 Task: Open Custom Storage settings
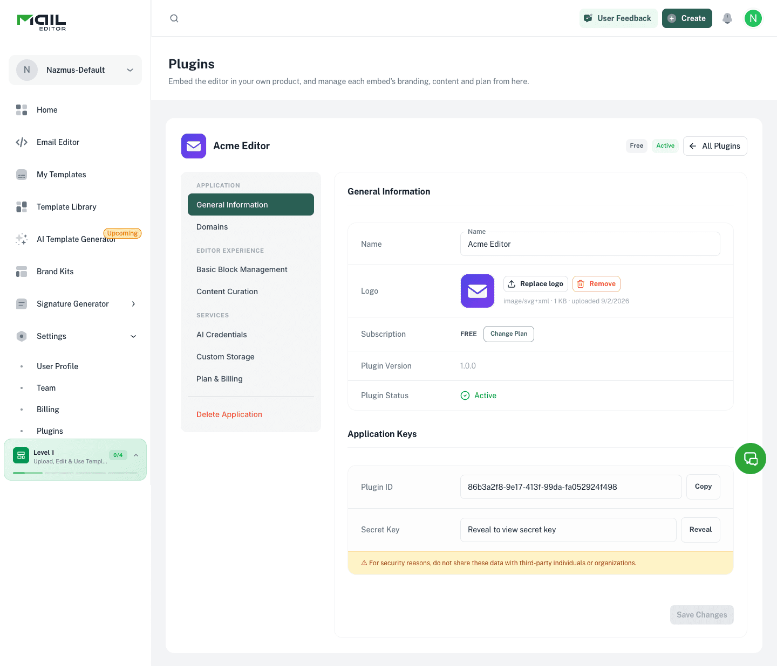coord(251,357)
